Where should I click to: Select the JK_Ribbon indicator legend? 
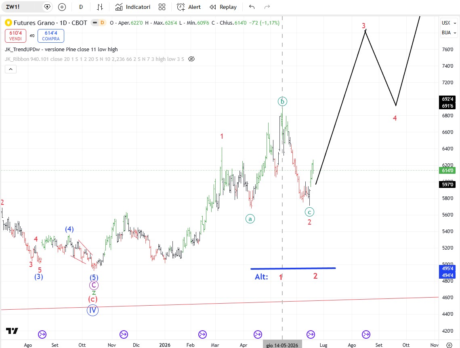[x=95, y=59]
